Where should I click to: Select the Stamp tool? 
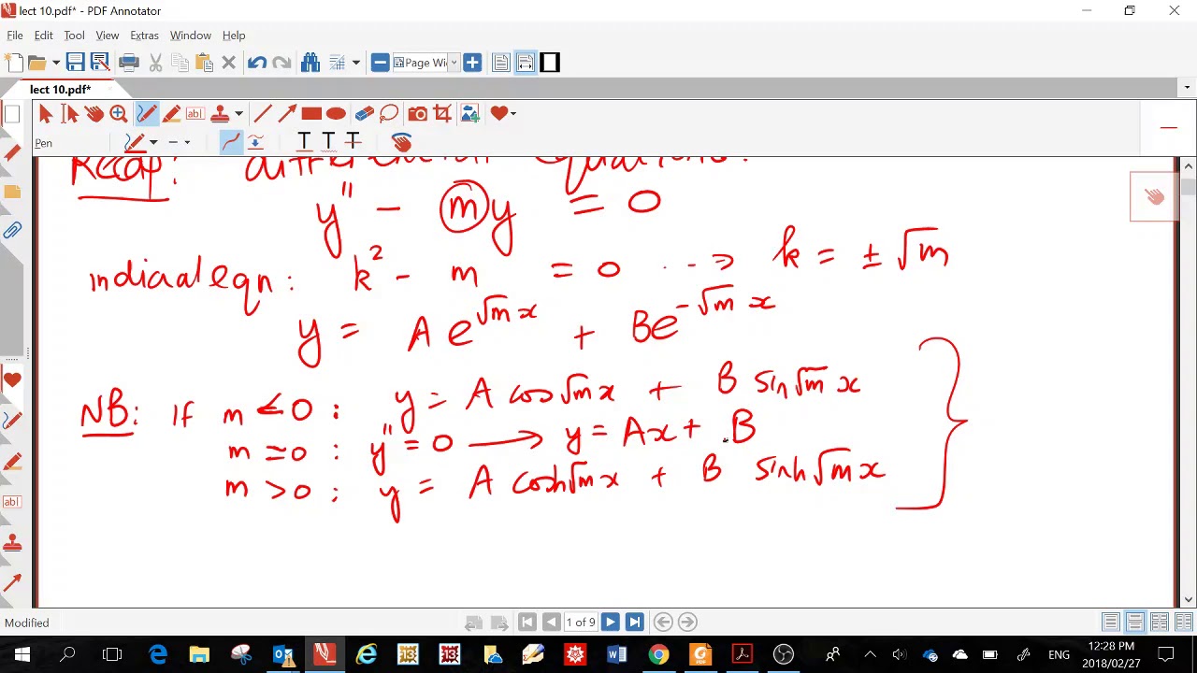(221, 114)
